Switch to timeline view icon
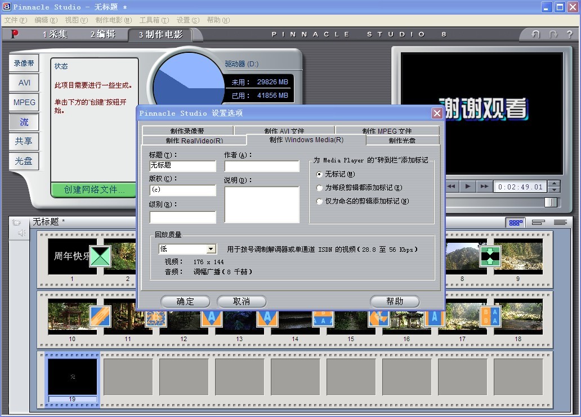The height and width of the screenshot is (417, 581). tap(538, 223)
